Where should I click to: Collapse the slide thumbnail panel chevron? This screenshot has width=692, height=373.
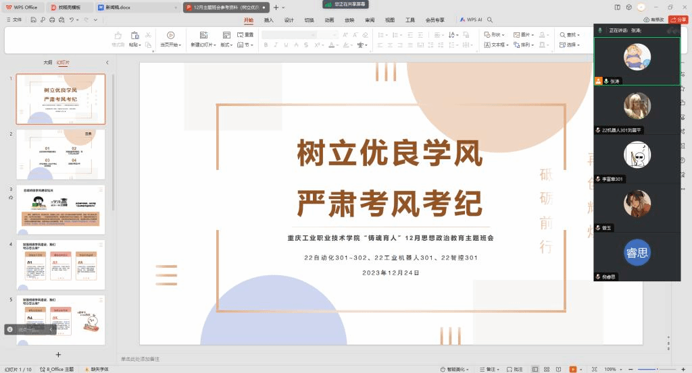pos(107,63)
